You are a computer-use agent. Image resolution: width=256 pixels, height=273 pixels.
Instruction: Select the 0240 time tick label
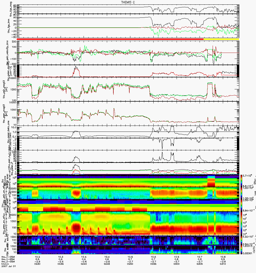tap(84, 264)
